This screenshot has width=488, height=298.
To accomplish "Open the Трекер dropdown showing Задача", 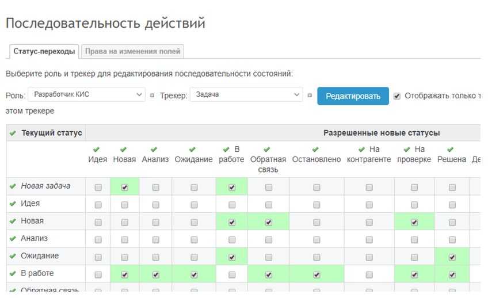I will pyautogui.click(x=246, y=95).
